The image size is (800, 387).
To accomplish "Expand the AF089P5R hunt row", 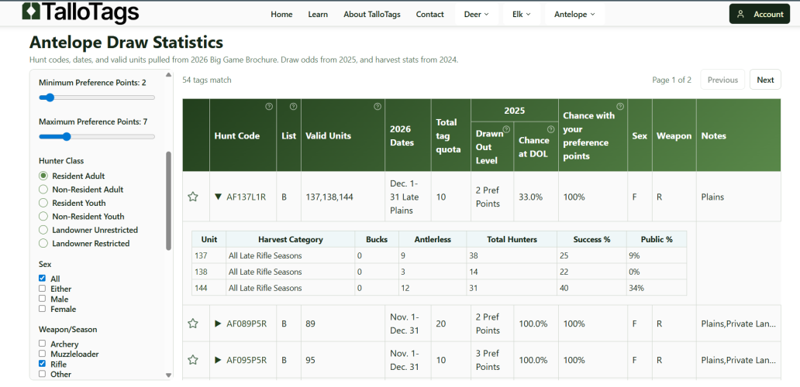I will click(x=218, y=324).
